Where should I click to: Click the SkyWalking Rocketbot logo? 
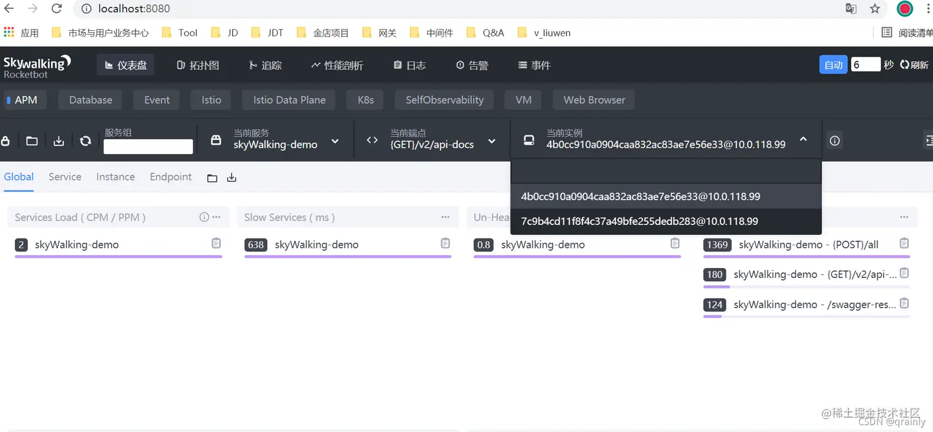(x=37, y=67)
